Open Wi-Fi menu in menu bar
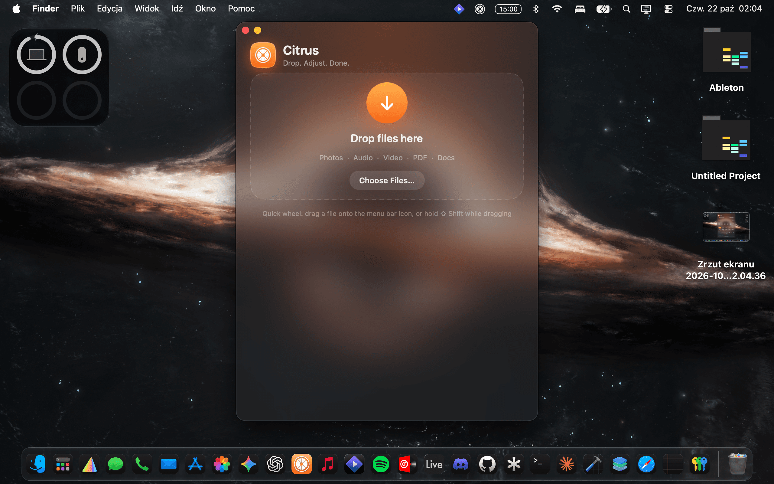 [x=557, y=9]
